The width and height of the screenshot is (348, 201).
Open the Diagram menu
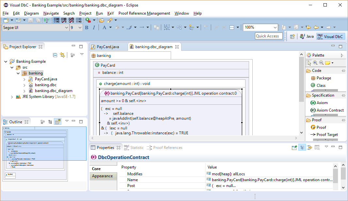(x=31, y=13)
